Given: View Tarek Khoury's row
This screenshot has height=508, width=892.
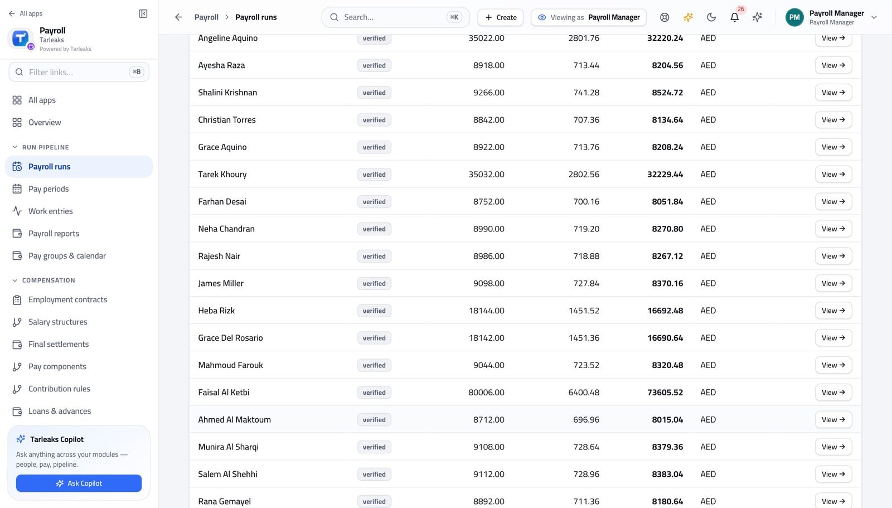Looking at the screenshot, I should coord(833,175).
